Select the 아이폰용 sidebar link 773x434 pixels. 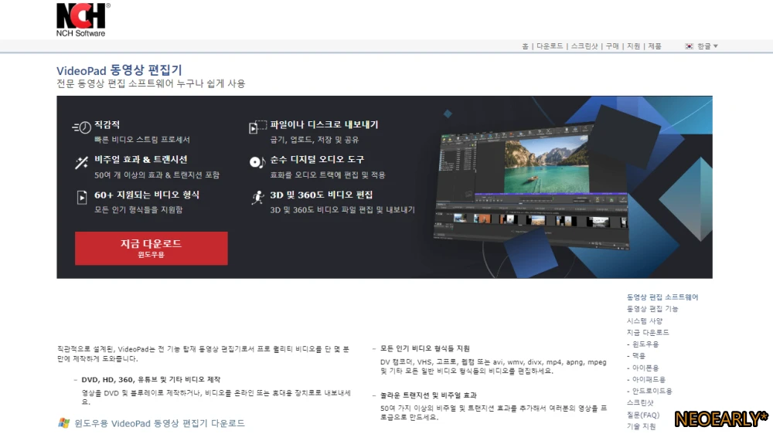(645, 368)
